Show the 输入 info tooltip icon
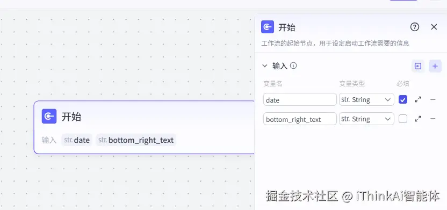The image size is (447, 210). pyautogui.click(x=293, y=66)
